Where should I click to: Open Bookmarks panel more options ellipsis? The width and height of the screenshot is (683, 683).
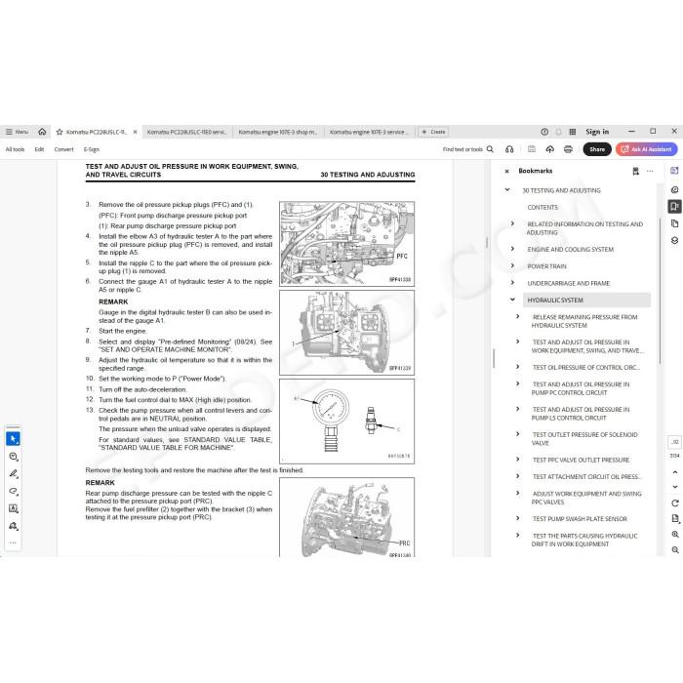[650, 171]
